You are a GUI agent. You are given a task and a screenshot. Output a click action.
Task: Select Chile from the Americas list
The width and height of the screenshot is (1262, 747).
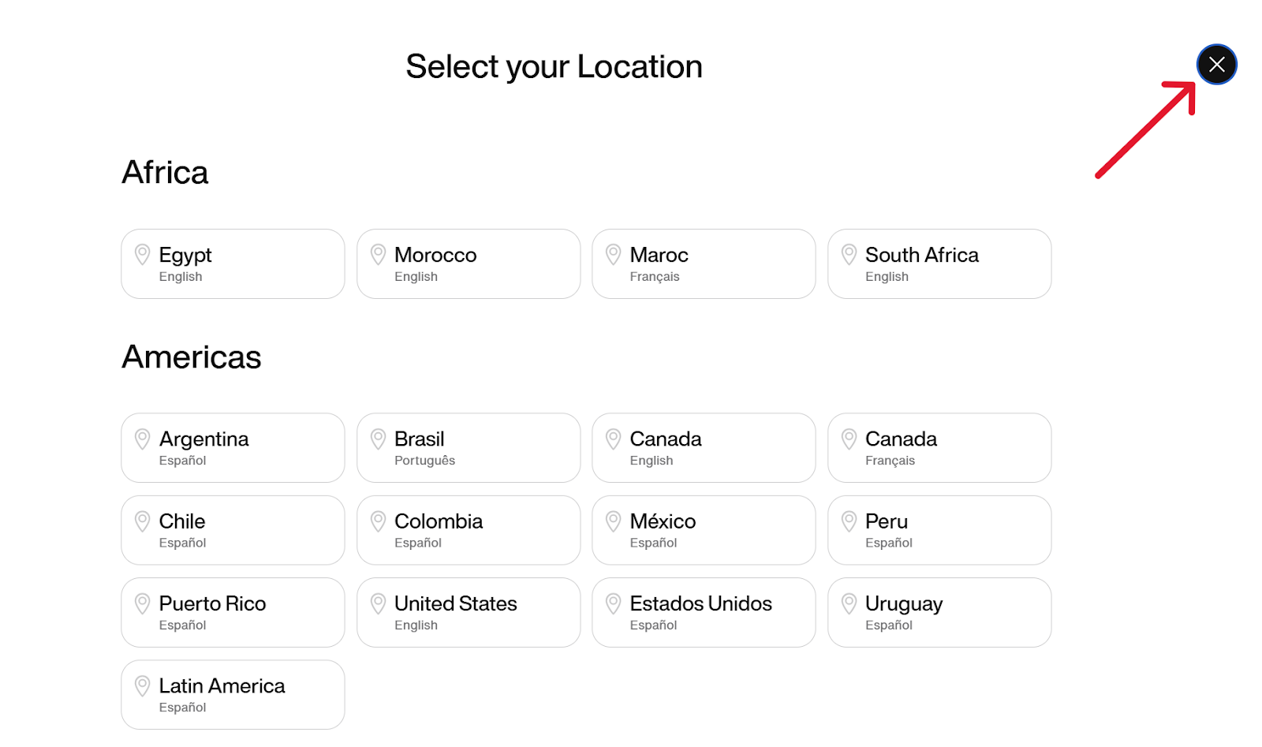233,530
